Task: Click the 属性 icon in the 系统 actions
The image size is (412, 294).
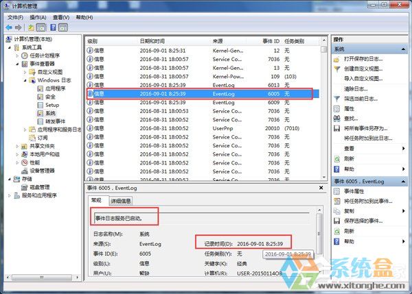Action: (x=337, y=109)
